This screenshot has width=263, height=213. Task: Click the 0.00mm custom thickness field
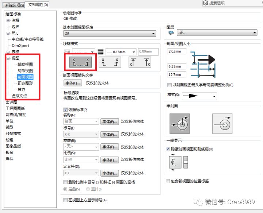[x=148, y=52]
